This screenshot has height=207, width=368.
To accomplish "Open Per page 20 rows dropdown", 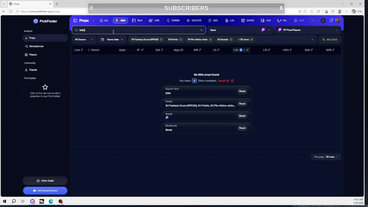I will click(326, 157).
